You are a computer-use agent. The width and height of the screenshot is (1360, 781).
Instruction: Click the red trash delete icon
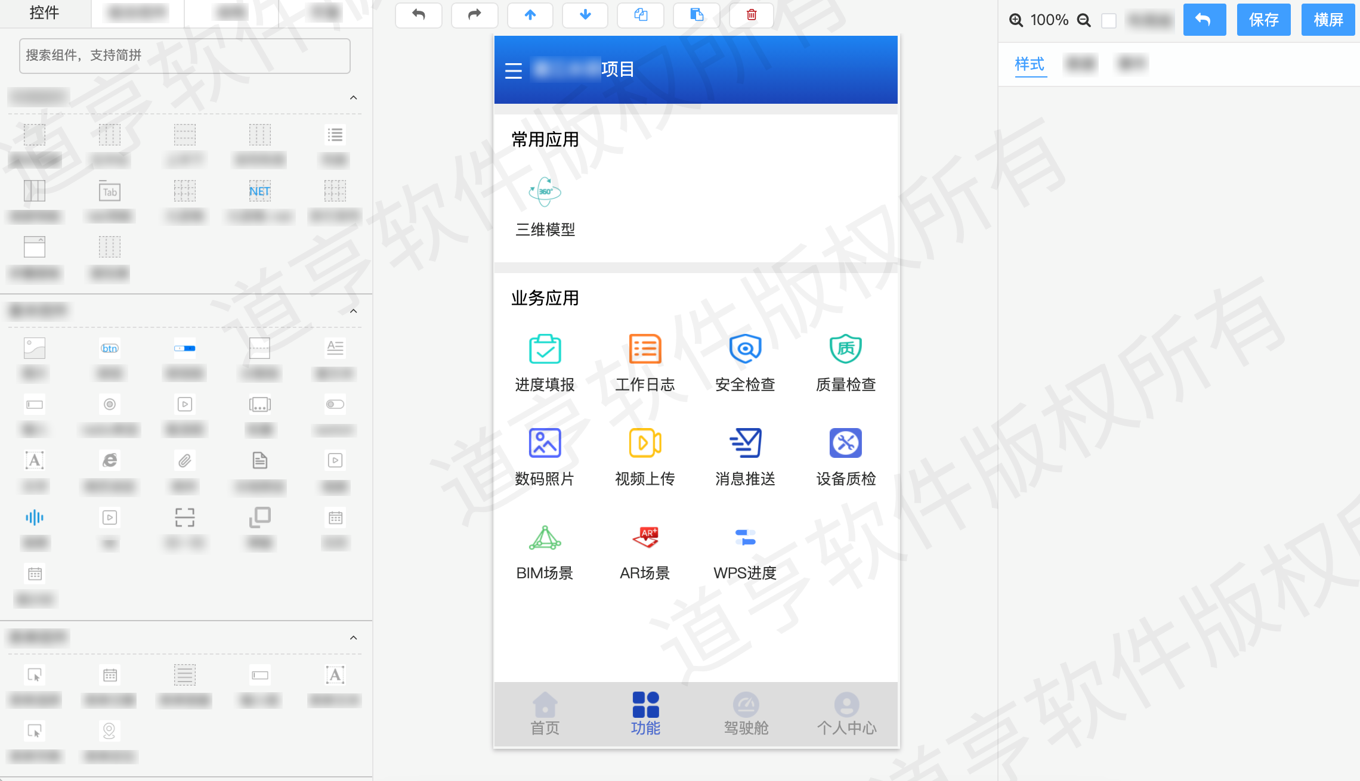[x=752, y=15]
